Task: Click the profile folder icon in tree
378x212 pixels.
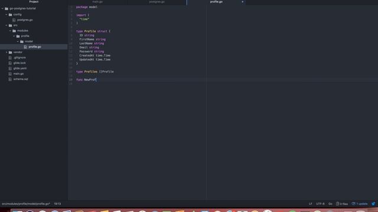Action: pos(18,36)
